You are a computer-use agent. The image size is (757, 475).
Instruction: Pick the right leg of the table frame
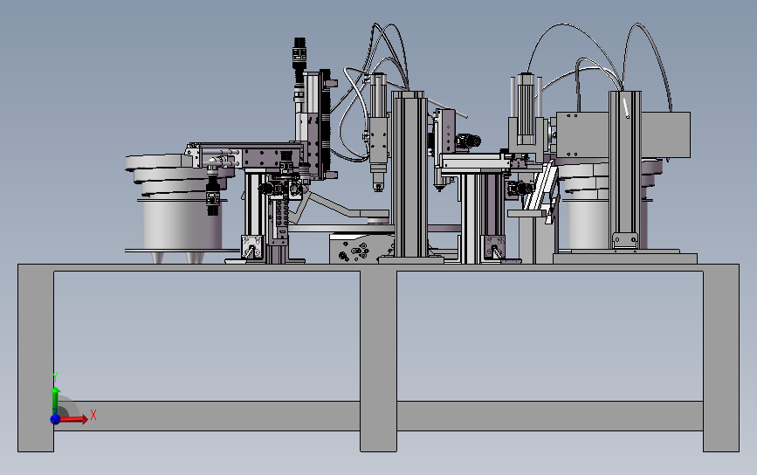pyautogui.click(x=721, y=360)
